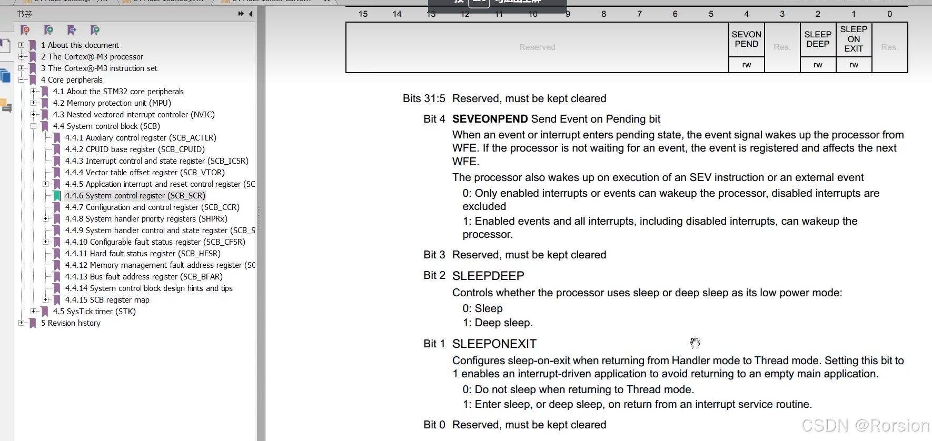Click the splitter handle between bookmarks and document

(259, 218)
